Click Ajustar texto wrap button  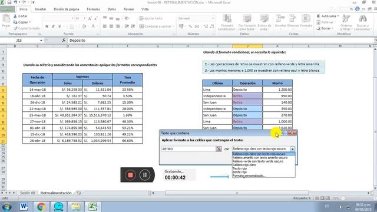tap(151, 18)
